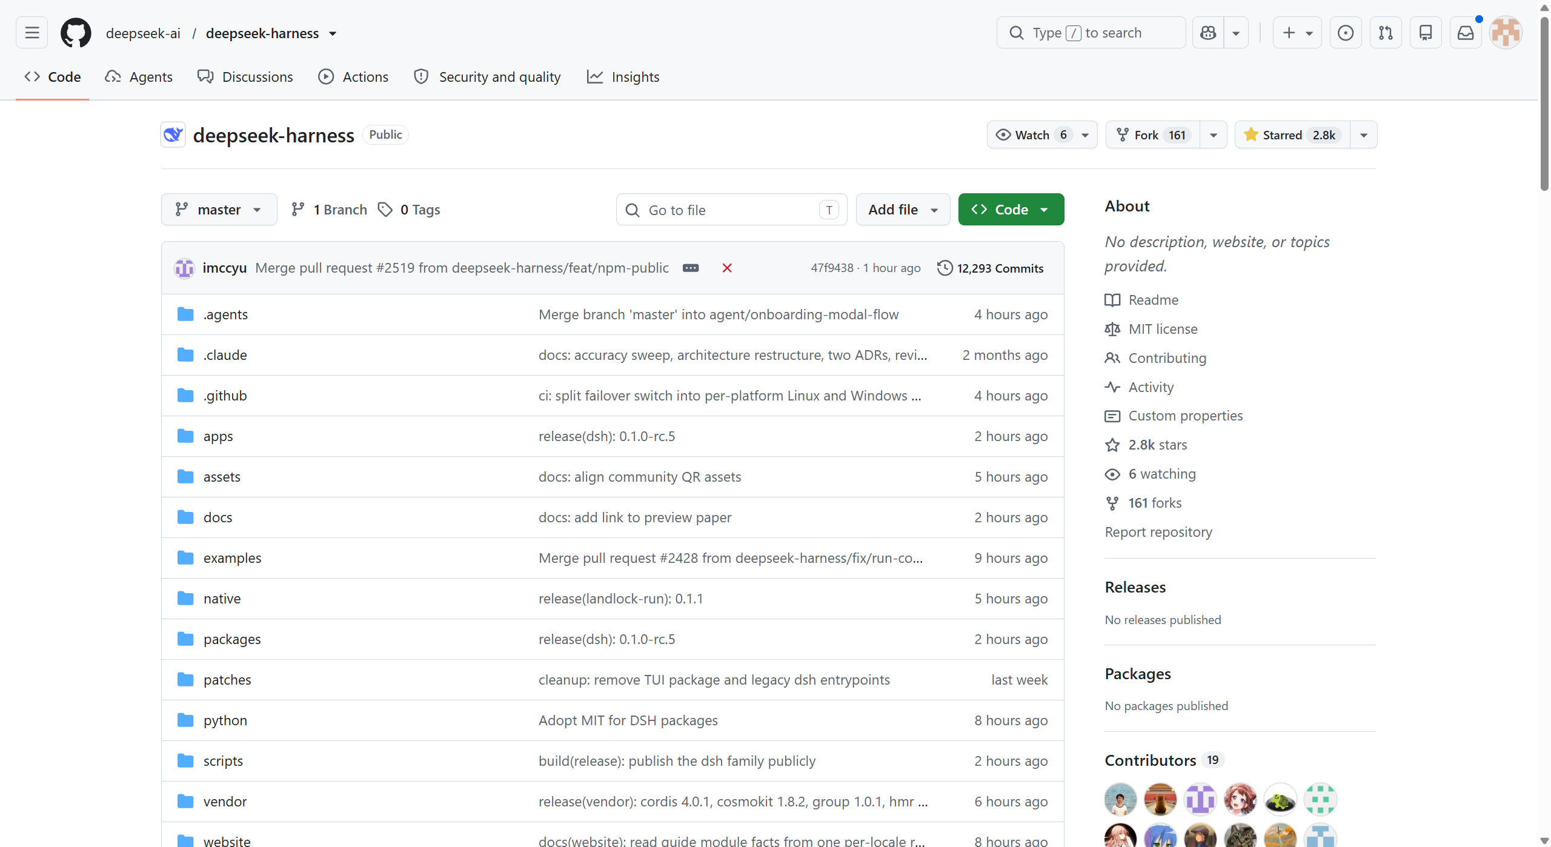Image resolution: width=1551 pixels, height=847 pixels.
Task: Open the Fork options dropdown arrow
Action: click(x=1214, y=135)
